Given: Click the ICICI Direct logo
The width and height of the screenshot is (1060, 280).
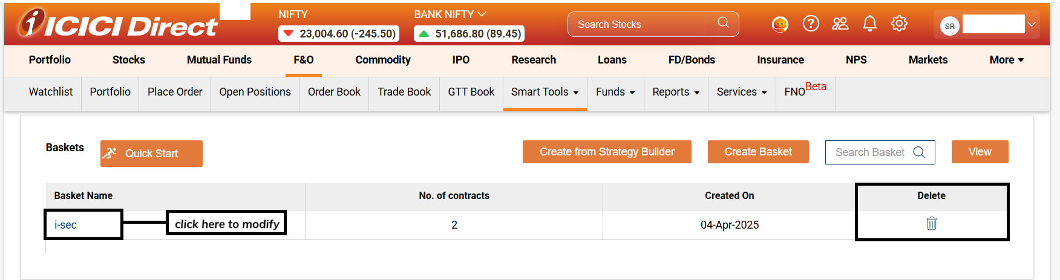Looking at the screenshot, I should (x=118, y=24).
